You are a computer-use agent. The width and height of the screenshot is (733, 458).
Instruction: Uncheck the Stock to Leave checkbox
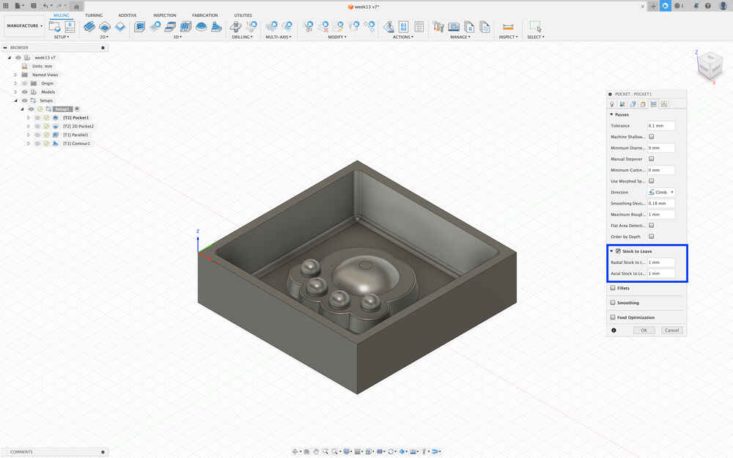pyautogui.click(x=618, y=251)
